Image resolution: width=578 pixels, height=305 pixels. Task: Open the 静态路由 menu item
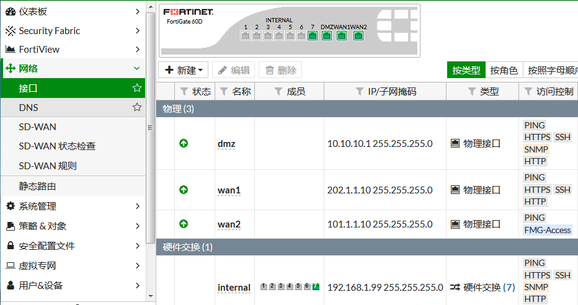[x=38, y=186]
